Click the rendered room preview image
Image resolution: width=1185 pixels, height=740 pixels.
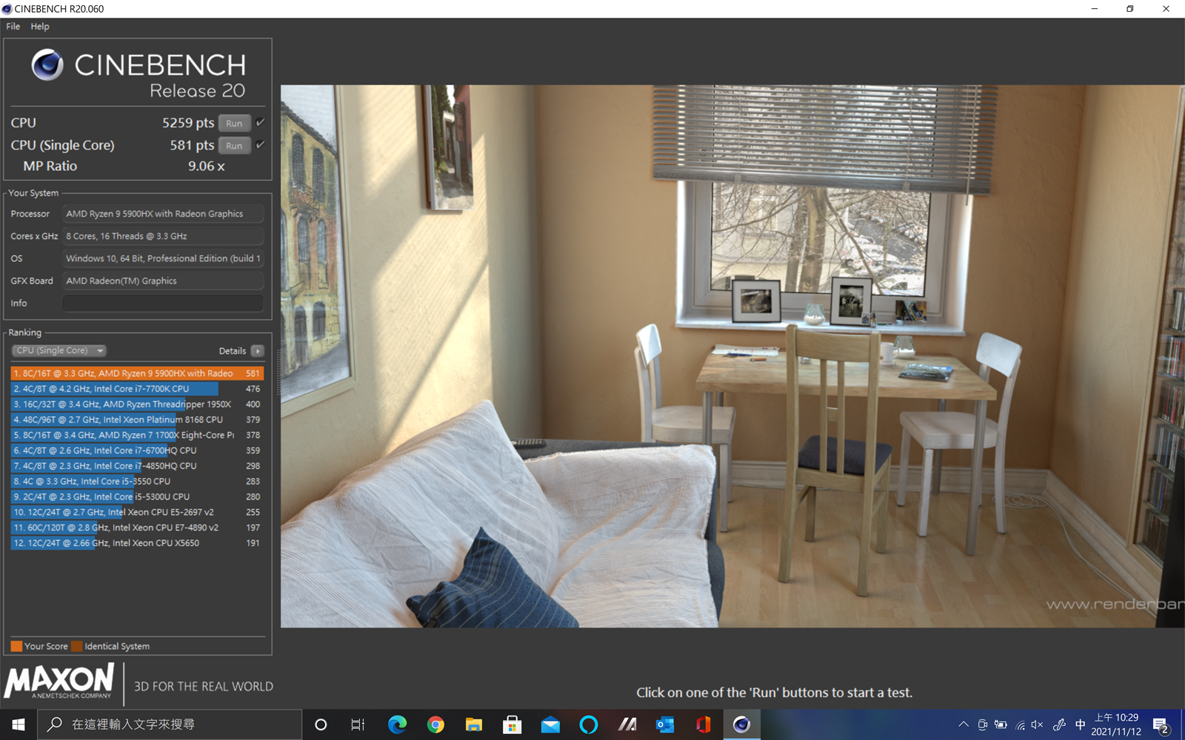click(x=732, y=356)
